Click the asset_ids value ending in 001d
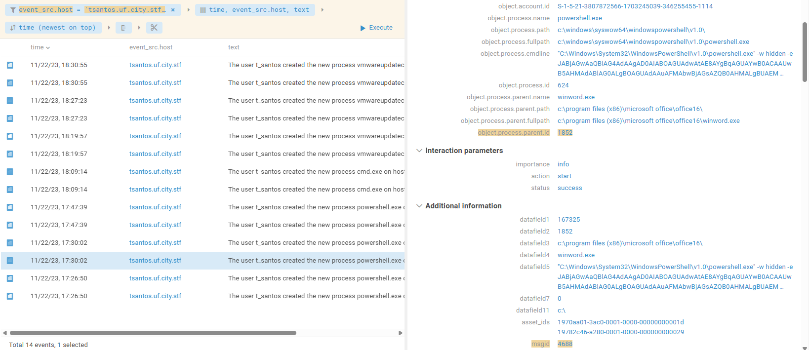The width and height of the screenshot is (809, 350). point(621,322)
